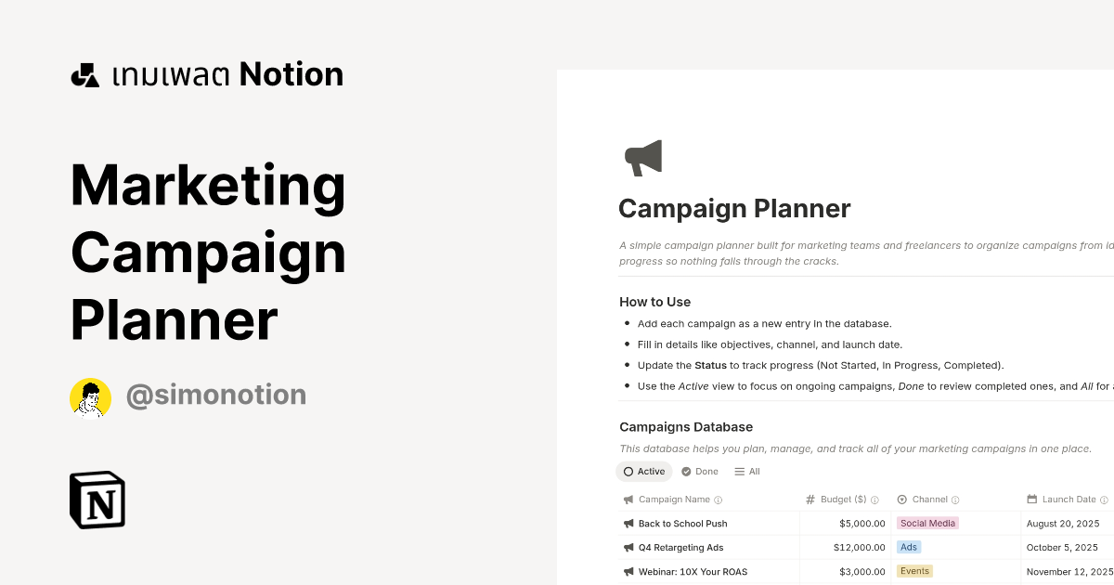The height and width of the screenshot is (585, 1114).
Task: Click the Notion logo icon at bottom left
Action: pyautogui.click(x=97, y=500)
